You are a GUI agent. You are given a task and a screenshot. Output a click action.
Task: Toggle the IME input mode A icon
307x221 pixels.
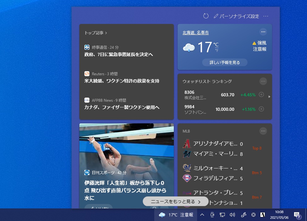tap(263, 215)
